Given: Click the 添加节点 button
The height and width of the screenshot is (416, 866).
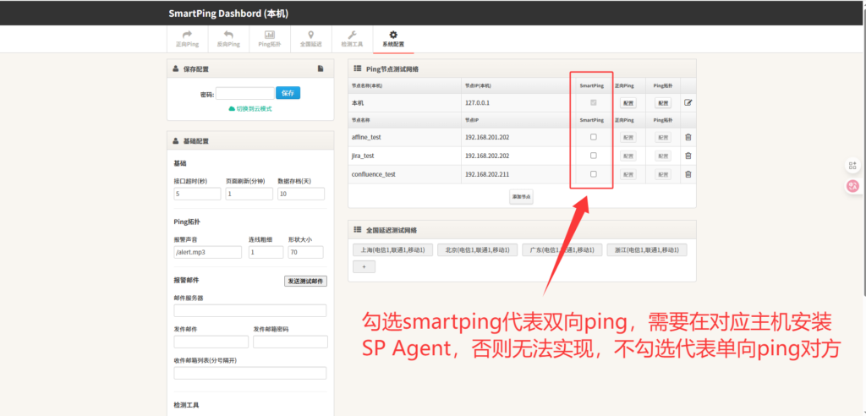Looking at the screenshot, I should [x=521, y=196].
